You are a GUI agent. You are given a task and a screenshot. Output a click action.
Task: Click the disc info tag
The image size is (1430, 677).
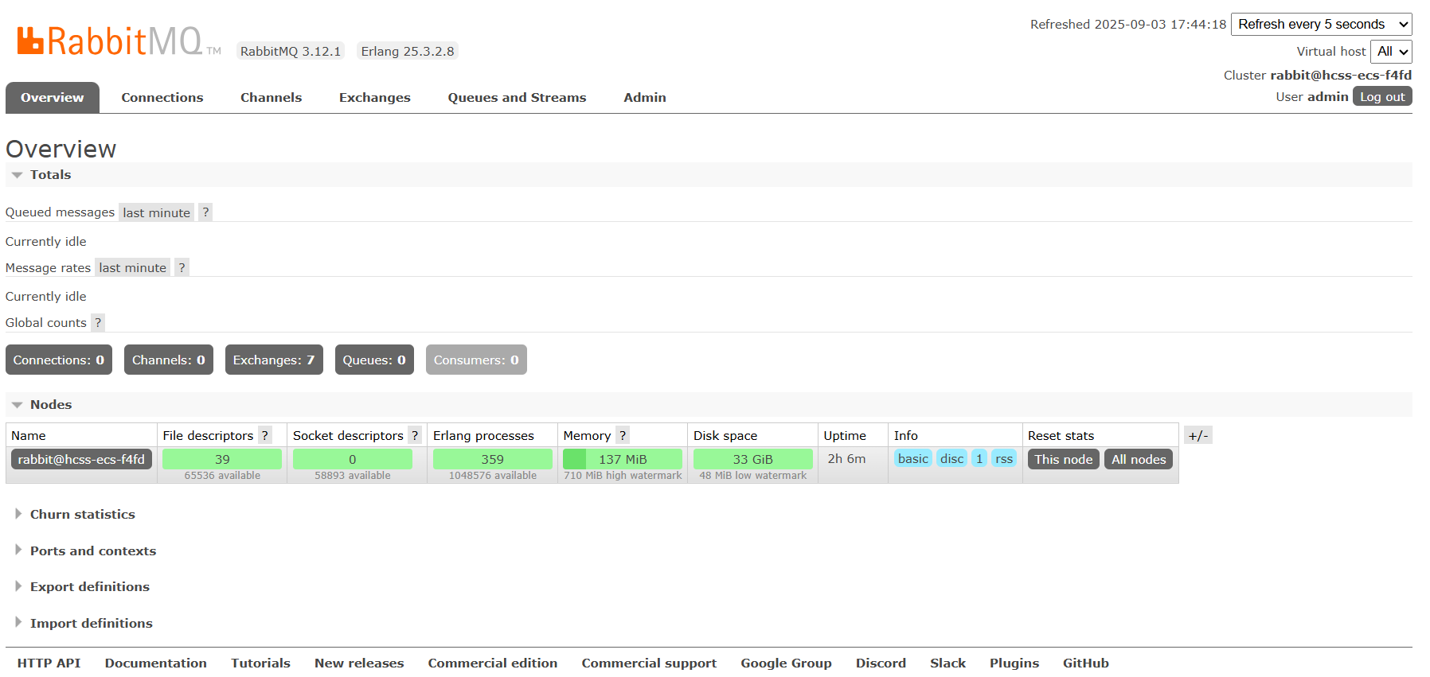952,458
